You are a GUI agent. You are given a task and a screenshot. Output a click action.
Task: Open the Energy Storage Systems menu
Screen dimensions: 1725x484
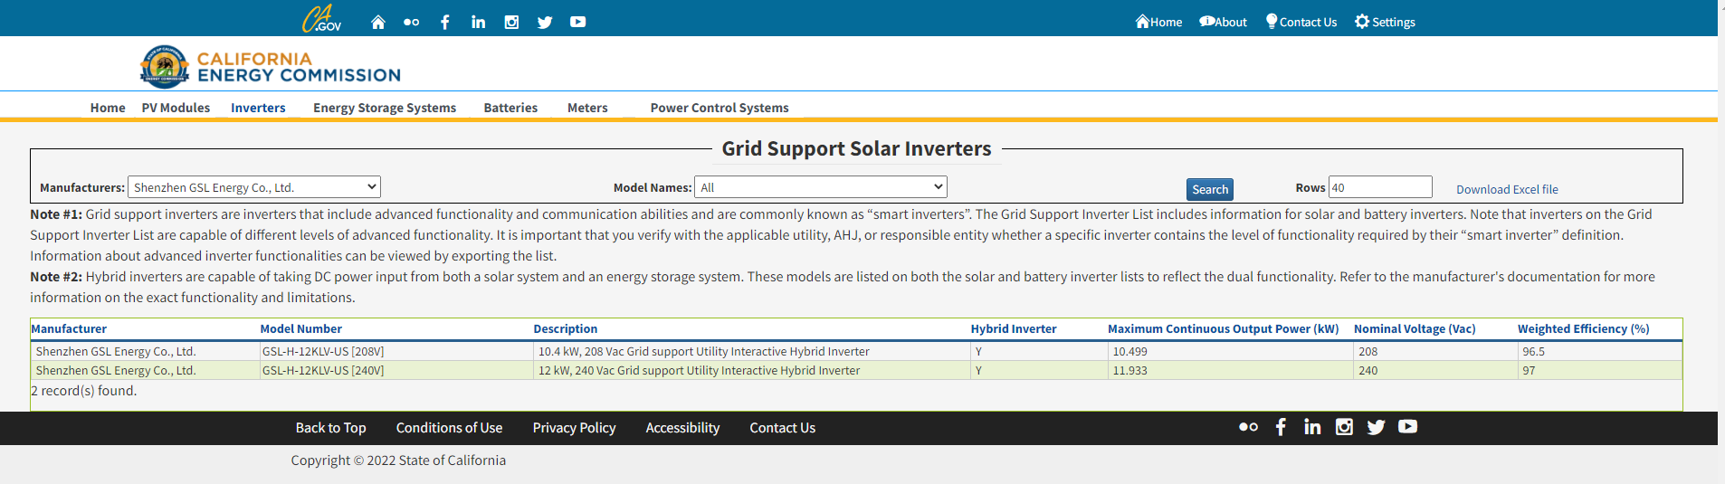(385, 108)
